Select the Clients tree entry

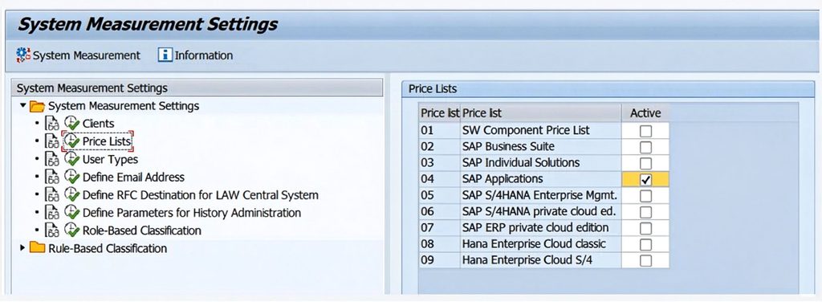99,124
